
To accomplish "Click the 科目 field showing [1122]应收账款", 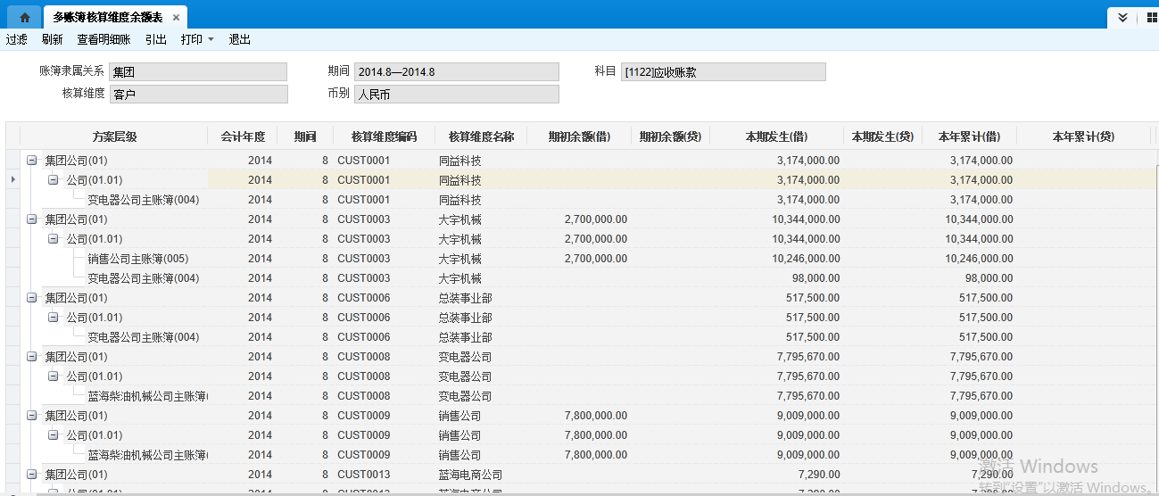I will pos(724,72).
